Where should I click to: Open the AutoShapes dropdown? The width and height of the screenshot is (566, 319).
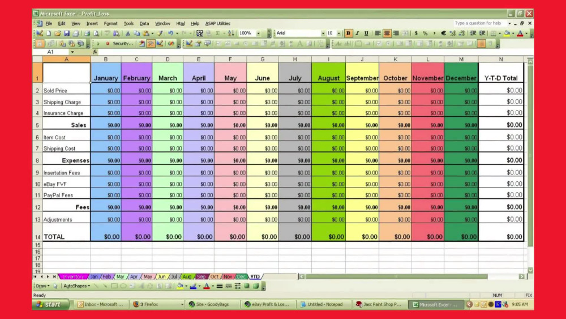click(76, 286)
